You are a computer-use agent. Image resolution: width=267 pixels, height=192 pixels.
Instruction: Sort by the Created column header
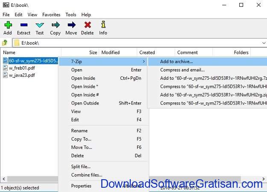tap(156, 52)
